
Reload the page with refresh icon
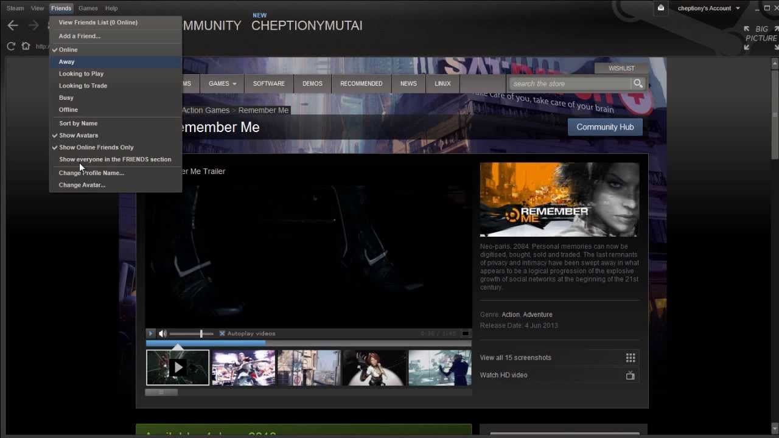coord(11,46)
